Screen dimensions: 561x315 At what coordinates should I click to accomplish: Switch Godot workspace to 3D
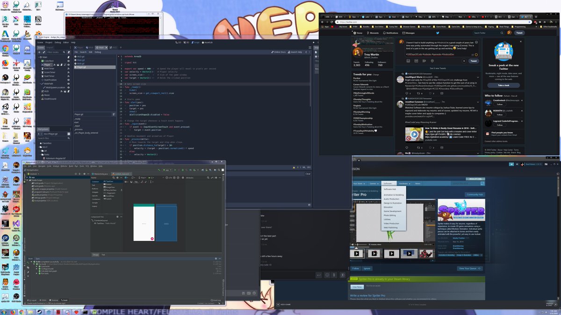187,42
